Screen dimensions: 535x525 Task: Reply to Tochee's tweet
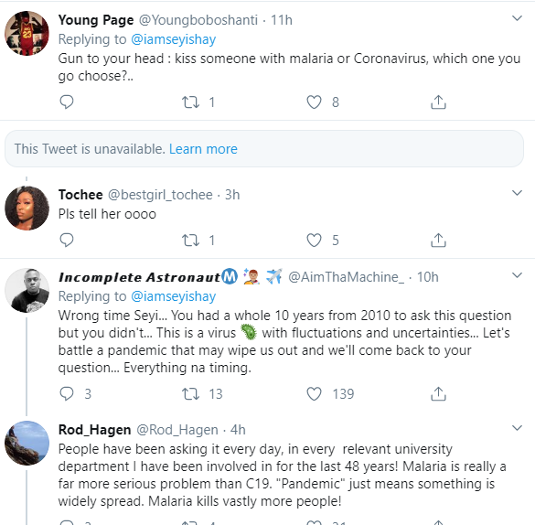pyautogui.click(x=67, y=241)
